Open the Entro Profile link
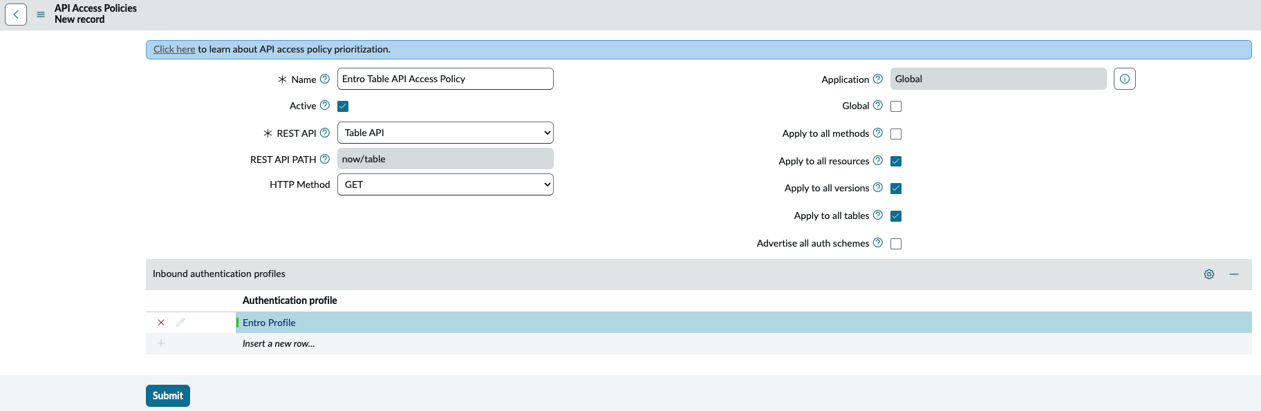Screen dimensions: 1261x411 coord(269,323)
